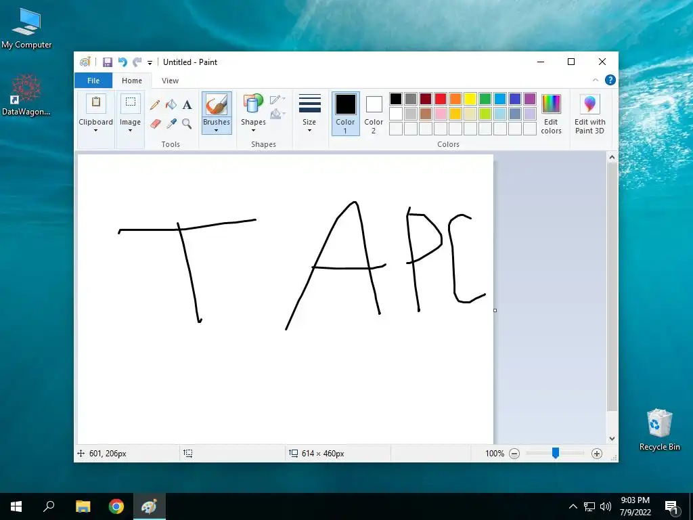
Task: Open the Recycle Bin desktop icon
Action: (659, 430)
